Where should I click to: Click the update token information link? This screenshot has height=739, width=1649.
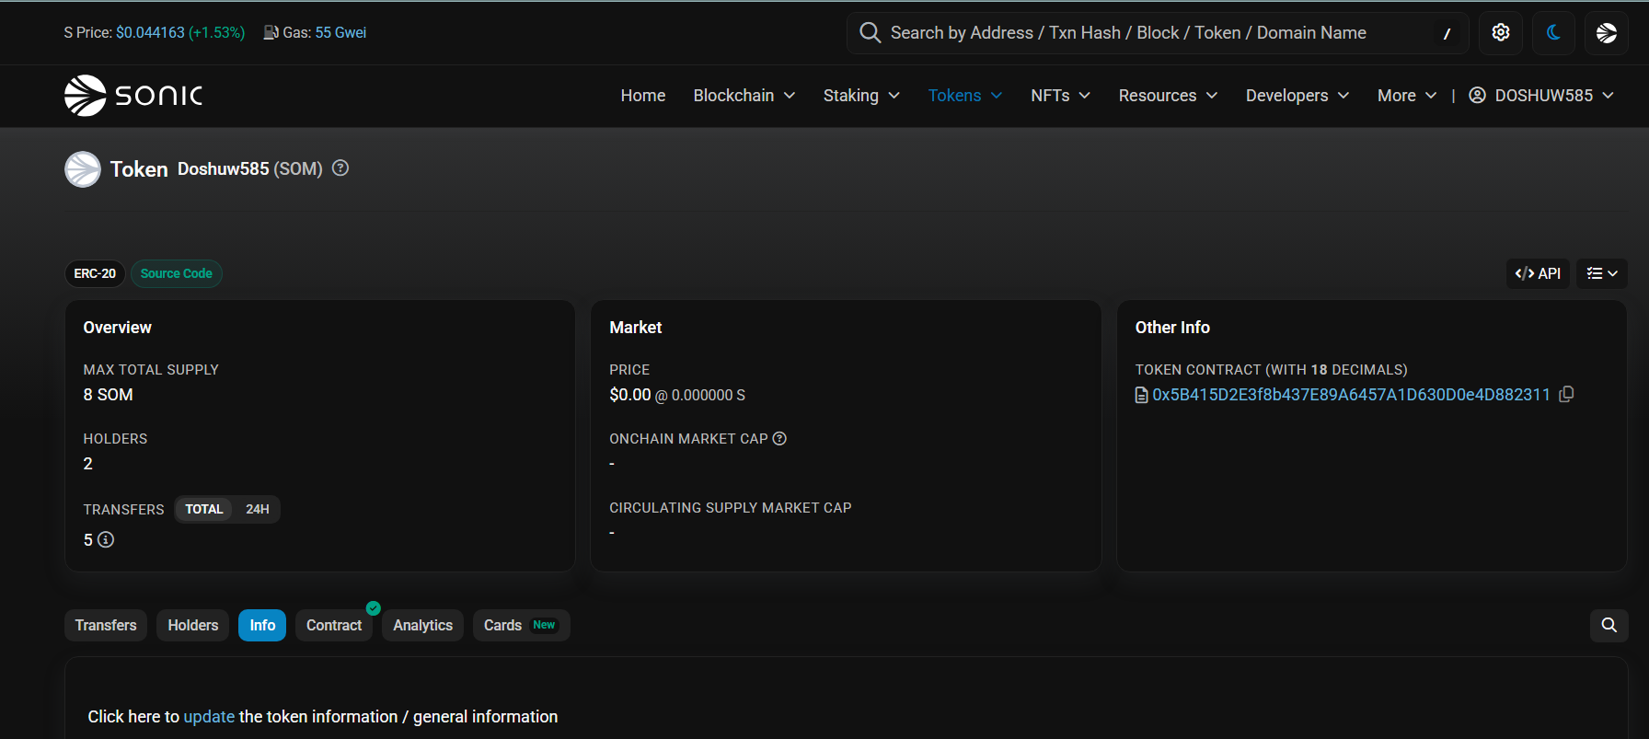coord(209,717)
